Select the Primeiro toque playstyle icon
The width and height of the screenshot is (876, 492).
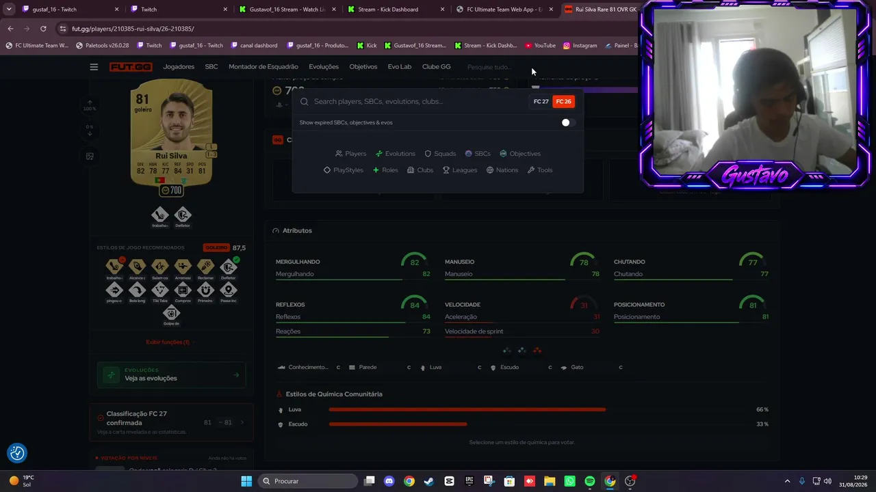pos(205,290)
